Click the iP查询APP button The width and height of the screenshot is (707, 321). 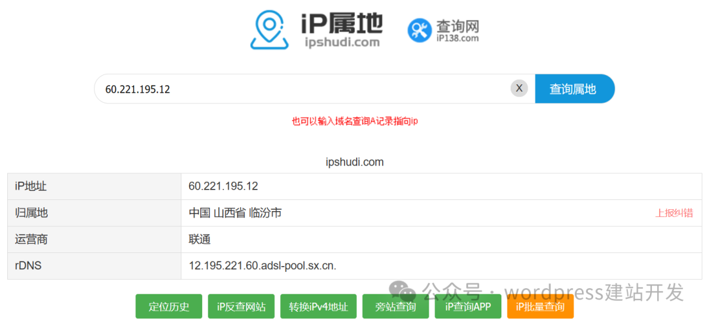coord(468,307)
